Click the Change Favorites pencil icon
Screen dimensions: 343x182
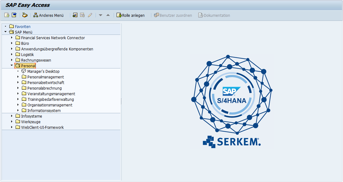90,15
